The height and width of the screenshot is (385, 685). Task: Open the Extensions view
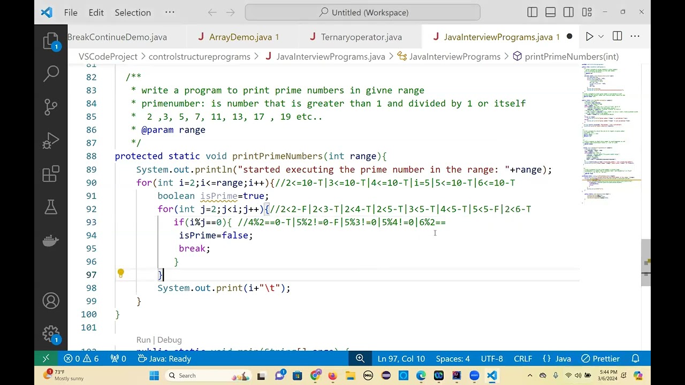click(51, 174)
